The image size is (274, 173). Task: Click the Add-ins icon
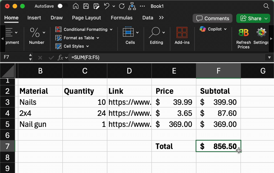pos(182,32)
